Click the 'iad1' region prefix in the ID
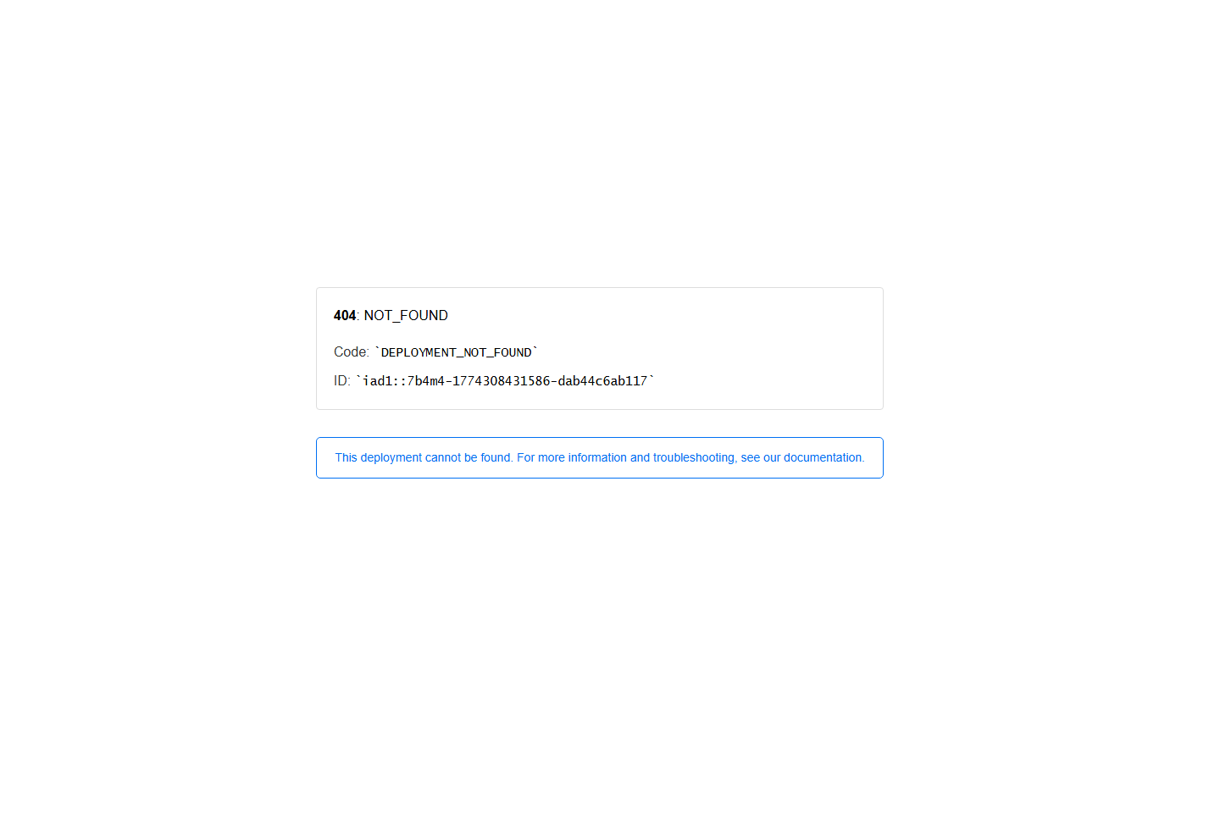The image size is (1220, 830). point(377,381)
